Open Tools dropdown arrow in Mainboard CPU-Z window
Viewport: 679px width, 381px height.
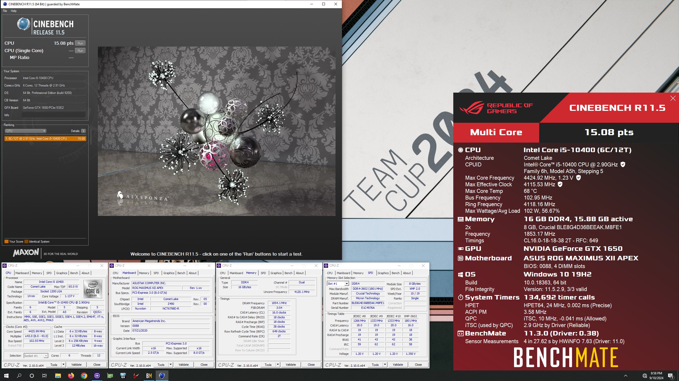tap(171, 365)
